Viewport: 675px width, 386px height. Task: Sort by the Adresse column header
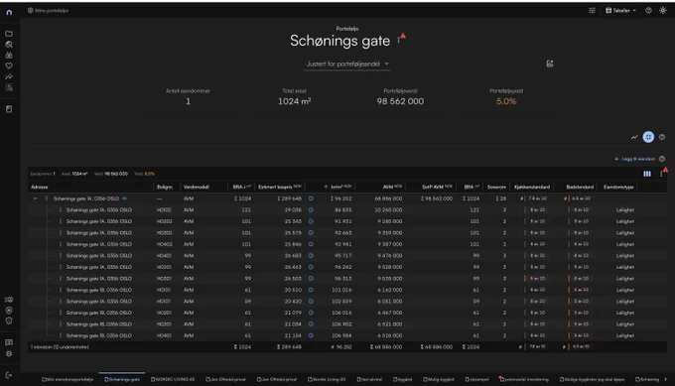click(x=39, y=187)
